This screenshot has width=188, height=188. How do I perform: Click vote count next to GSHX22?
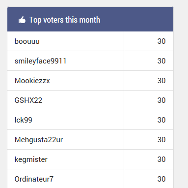[x=161, y=100]
